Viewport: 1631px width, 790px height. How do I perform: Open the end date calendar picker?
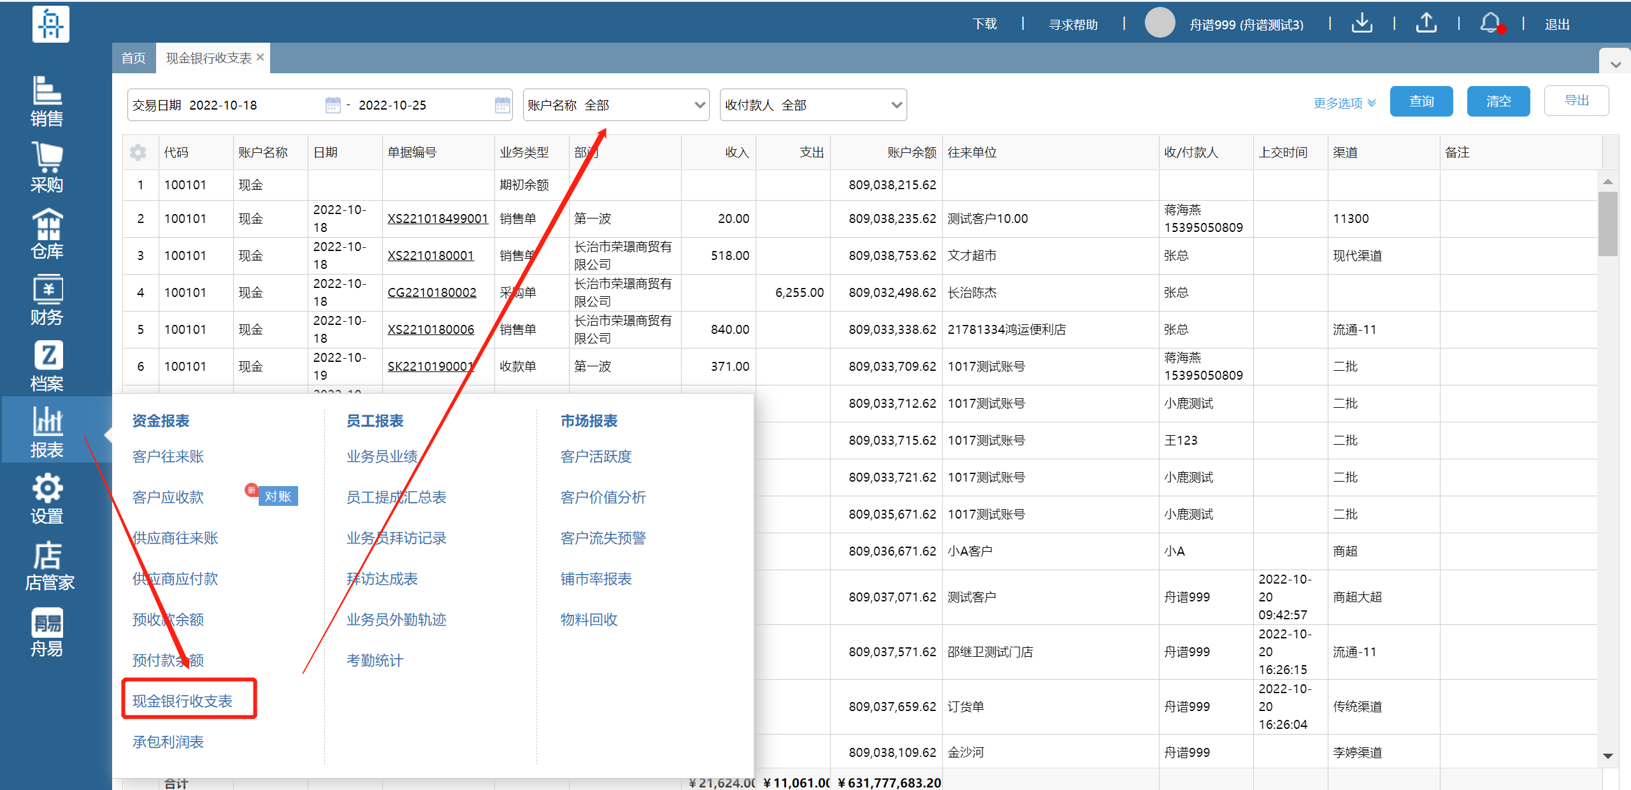click(x=503, y=104)
